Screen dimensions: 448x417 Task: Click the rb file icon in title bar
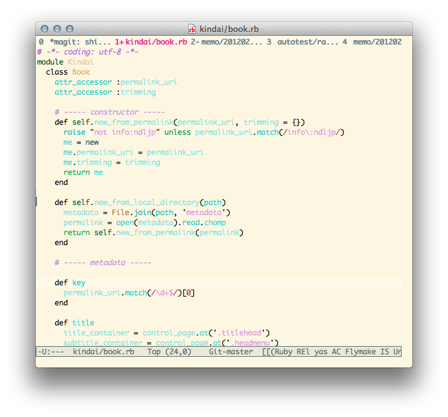[x=192, y=29]
